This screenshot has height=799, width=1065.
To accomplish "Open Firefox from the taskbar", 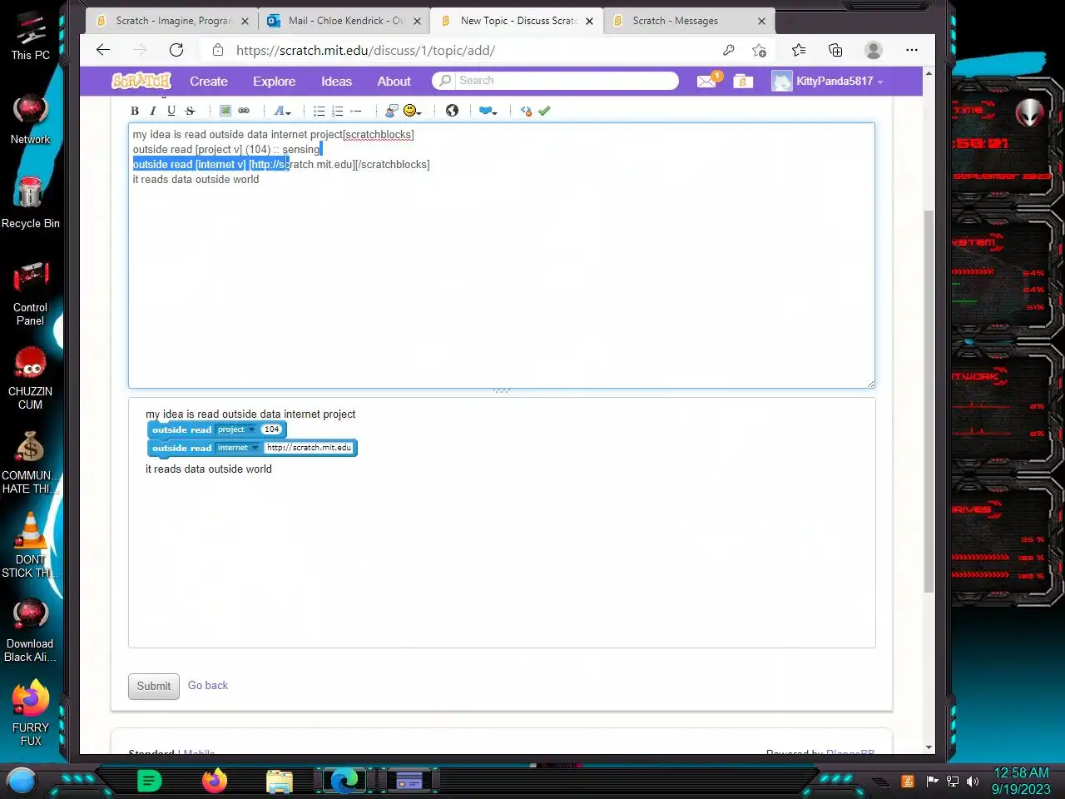I will [214, 780].
